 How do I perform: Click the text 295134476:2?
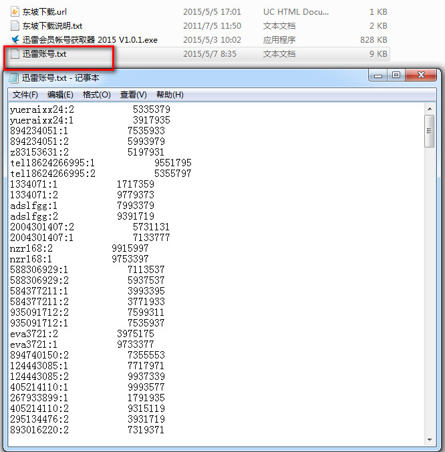[39, 419]
